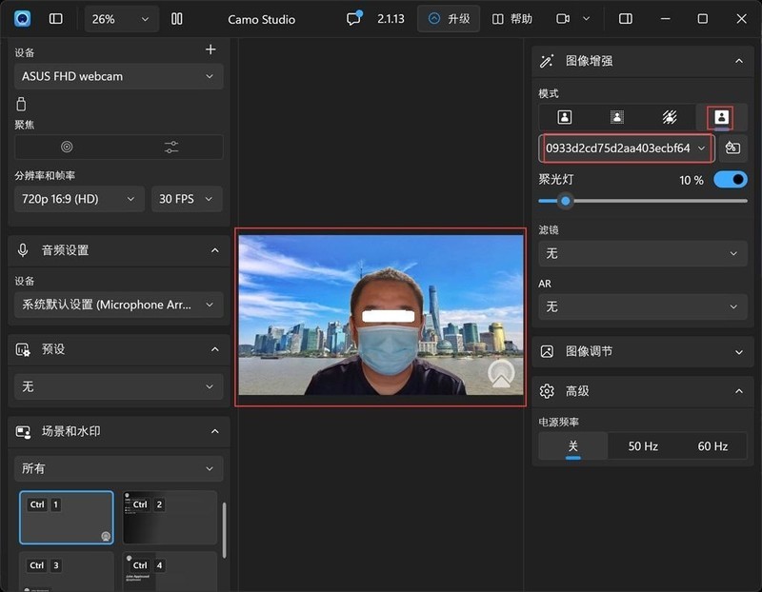Toggle the right sidebar panel icon
The image size is (762, 592).
pyautogui.click(x=626, y=19)
